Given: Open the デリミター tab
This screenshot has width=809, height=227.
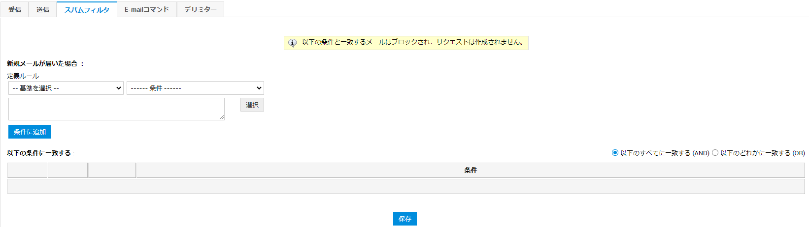Looking at the screenshot, I should pyautogui.click(x=201, y=9).
